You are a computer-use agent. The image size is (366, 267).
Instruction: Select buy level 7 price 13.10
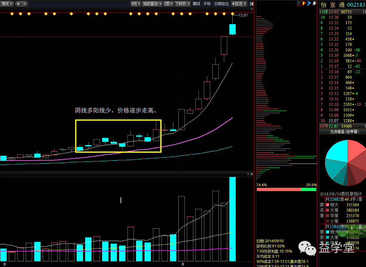click(x=334, y=104)
